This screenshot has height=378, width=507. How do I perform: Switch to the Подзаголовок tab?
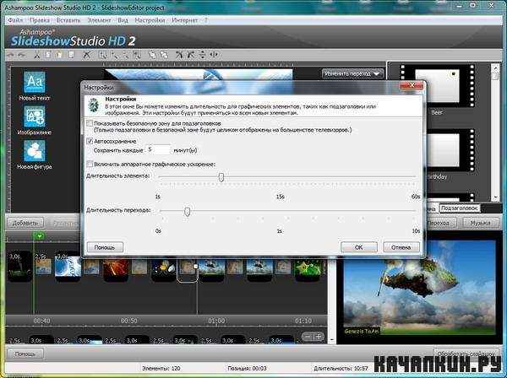click(459, 208)
